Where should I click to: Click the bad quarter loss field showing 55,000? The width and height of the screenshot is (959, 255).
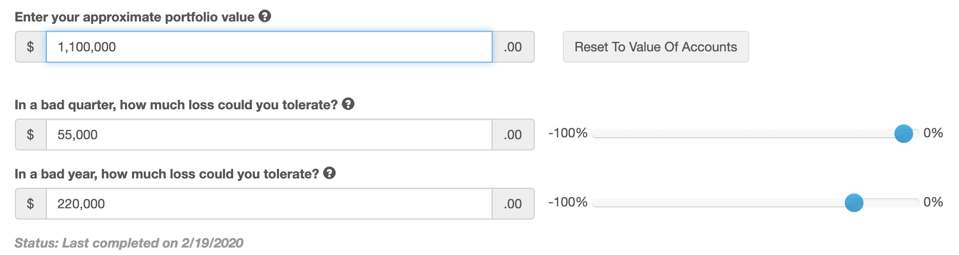[269, 135]
